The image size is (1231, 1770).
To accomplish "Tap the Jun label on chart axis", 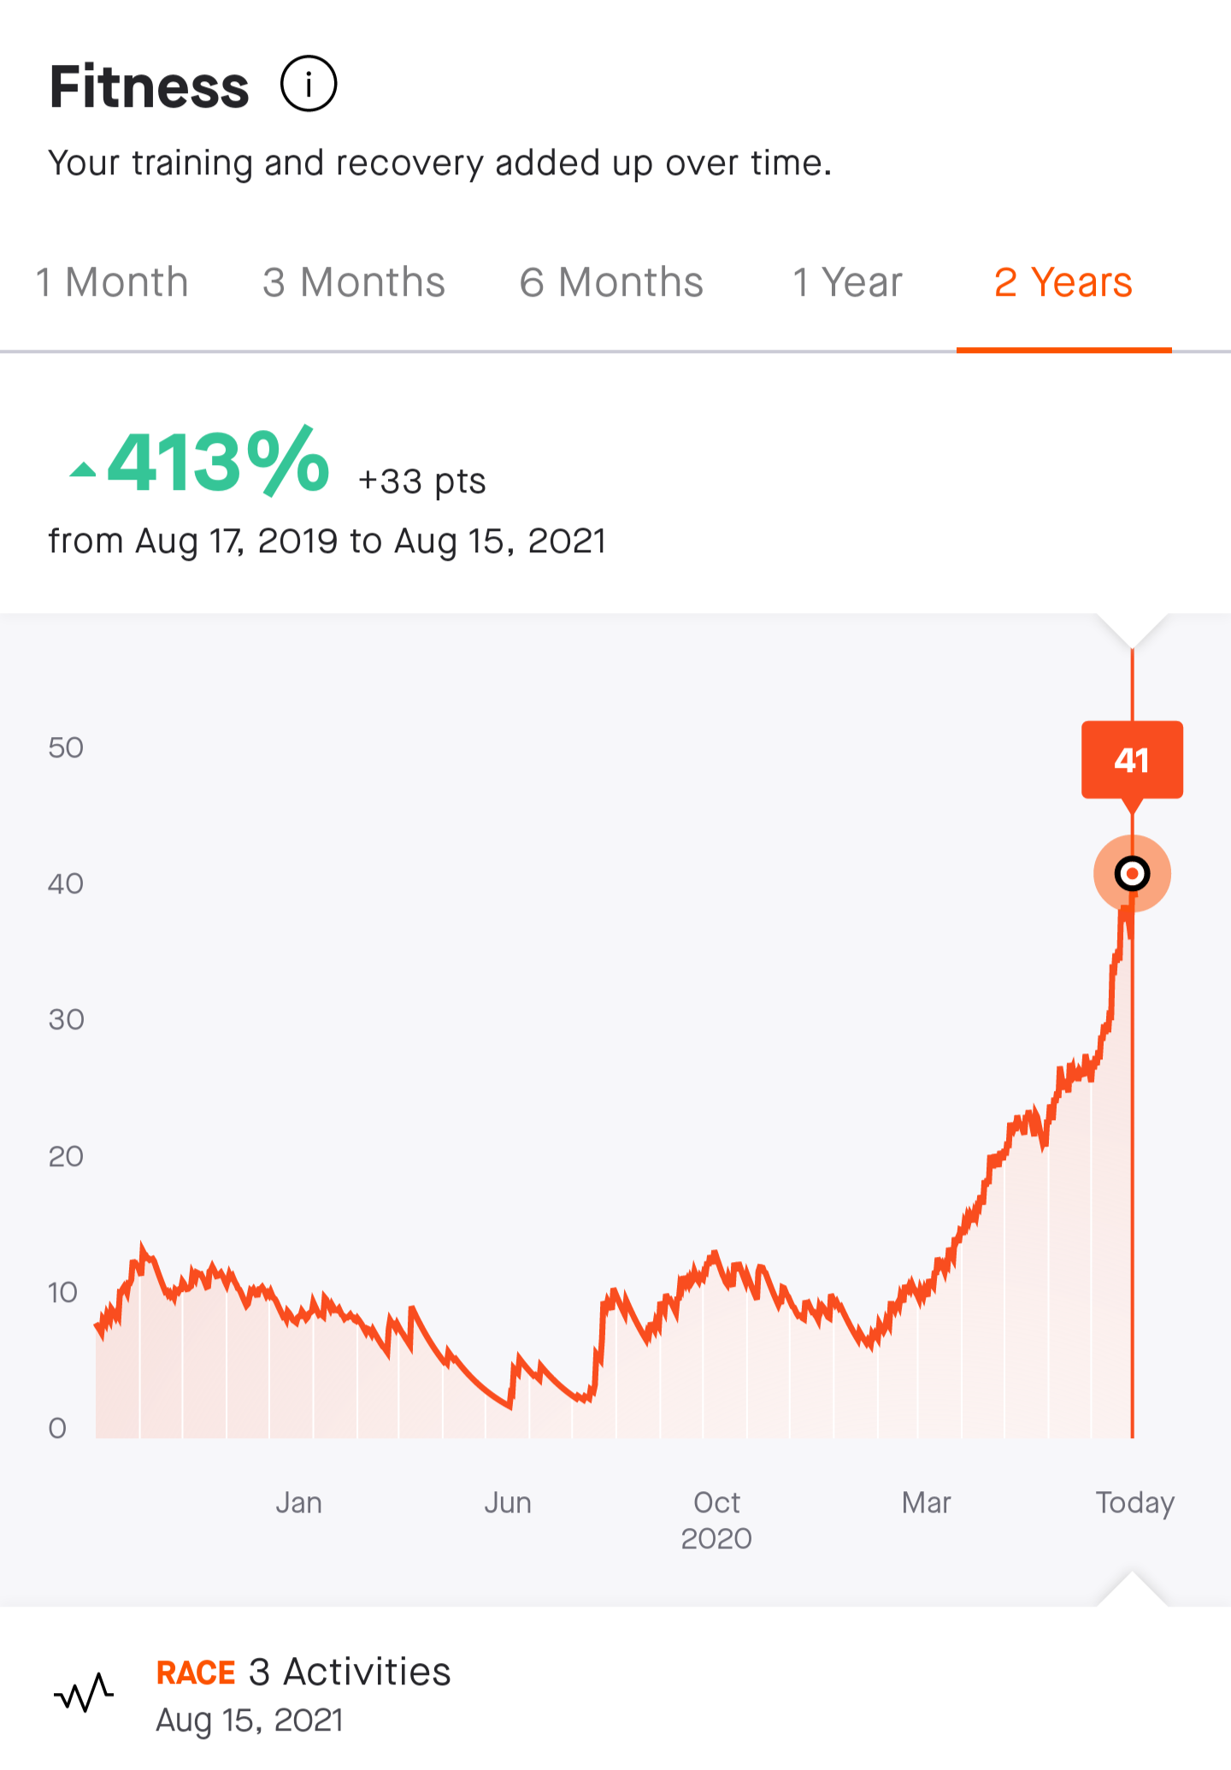I will point(508,1502).
